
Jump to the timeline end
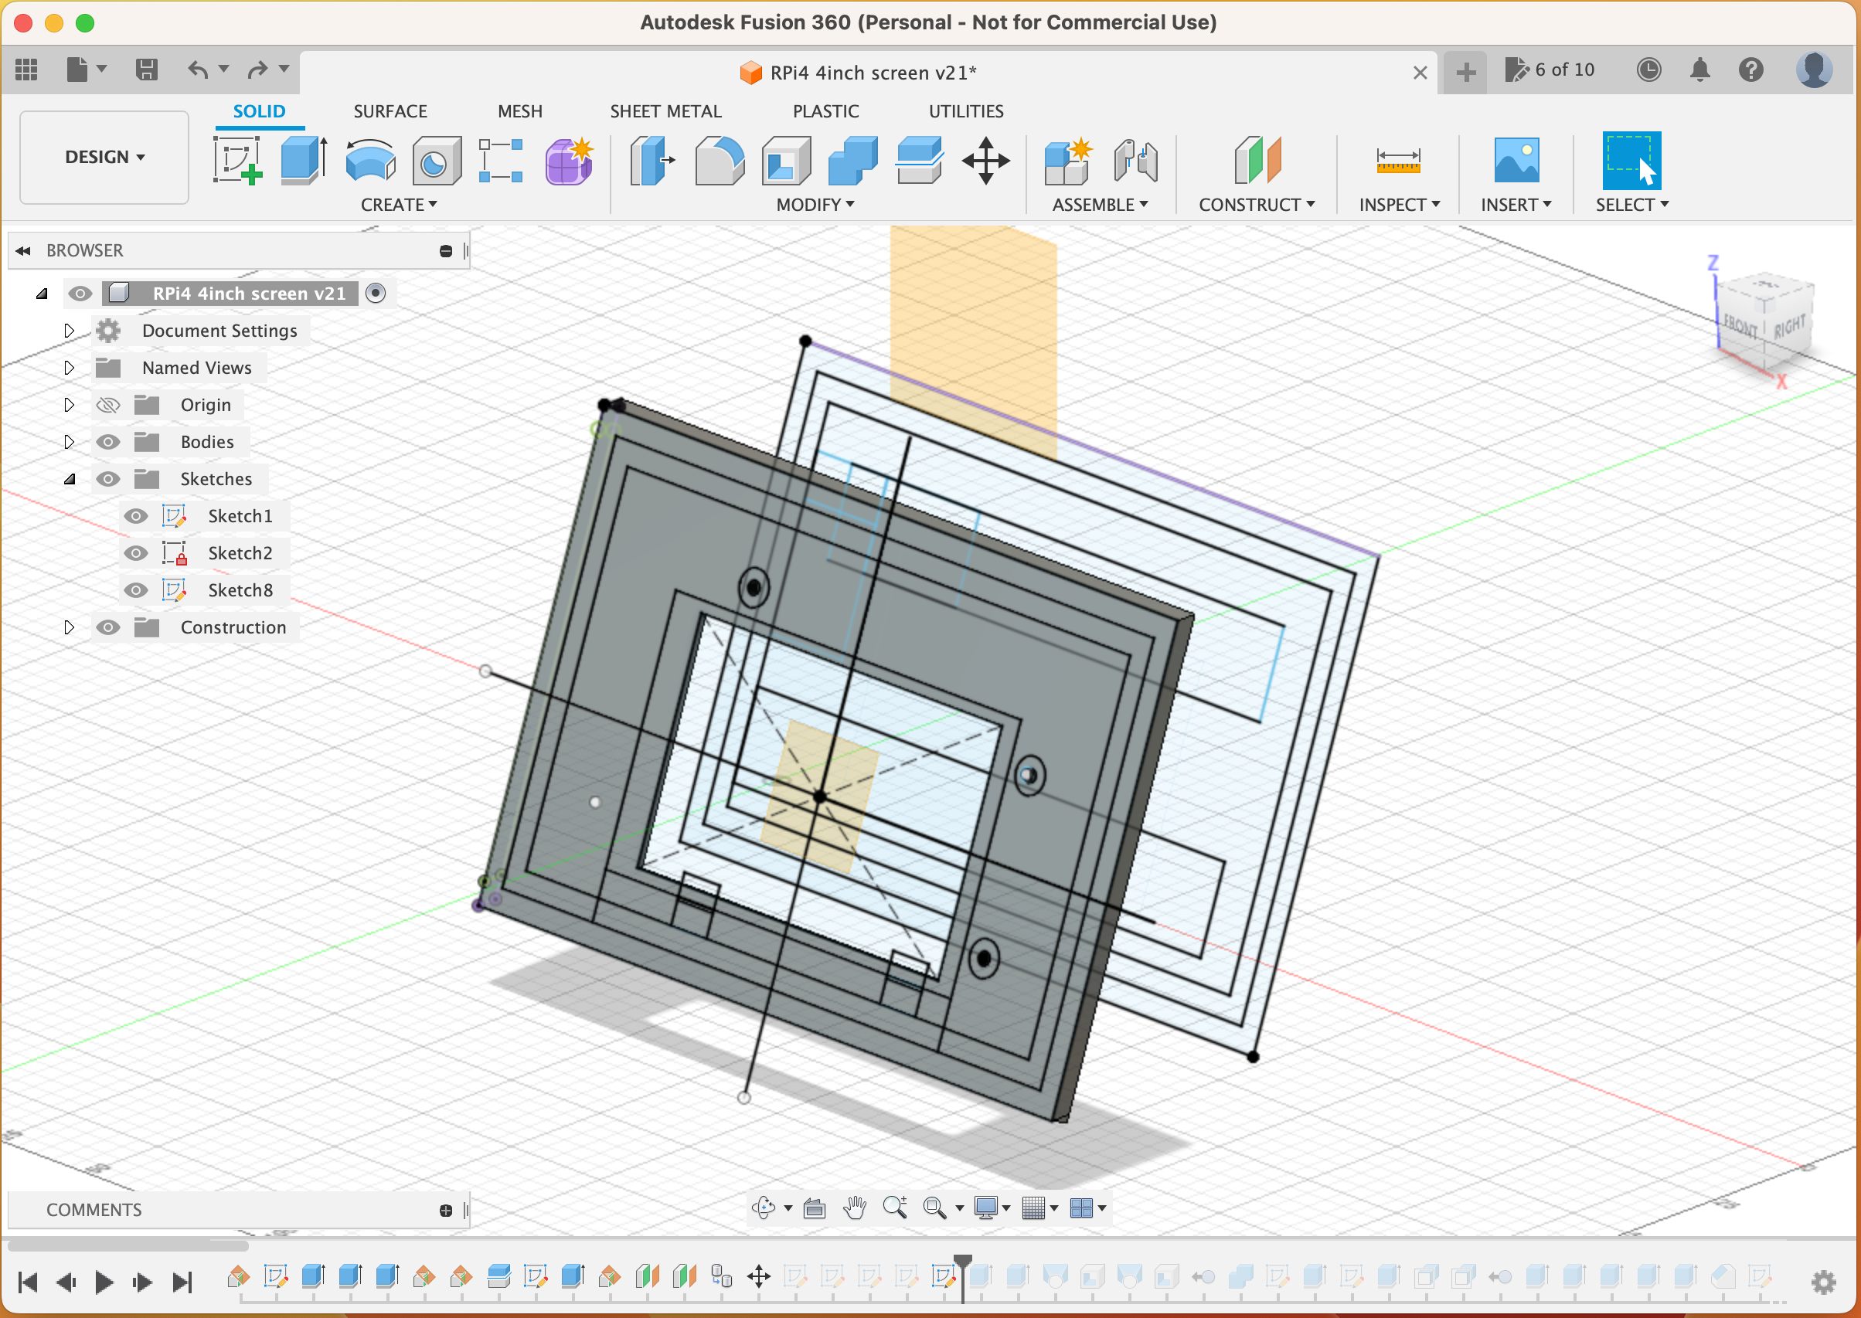click(182, 1282)
